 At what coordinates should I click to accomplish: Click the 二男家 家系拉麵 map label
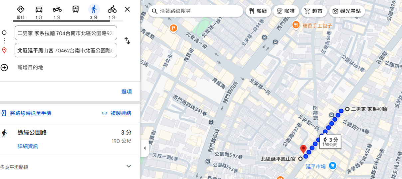click(x=369, y=109)
